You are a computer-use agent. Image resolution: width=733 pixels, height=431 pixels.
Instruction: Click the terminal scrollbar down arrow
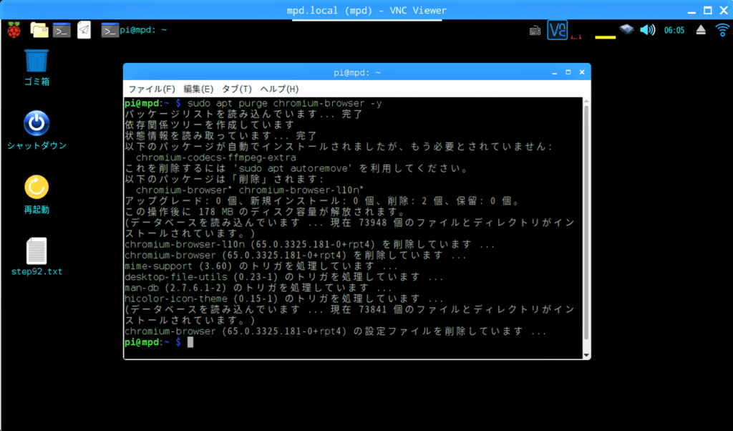[x=586, y=355]
